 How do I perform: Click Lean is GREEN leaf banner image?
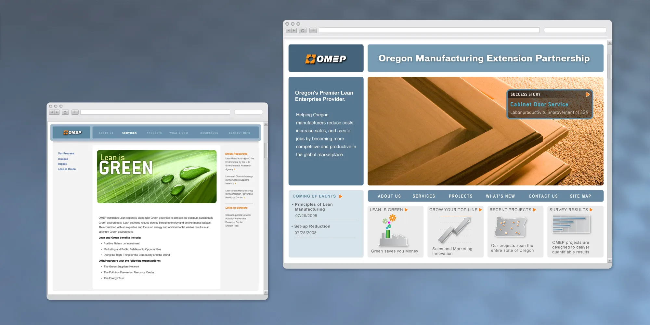coord(157,176)
